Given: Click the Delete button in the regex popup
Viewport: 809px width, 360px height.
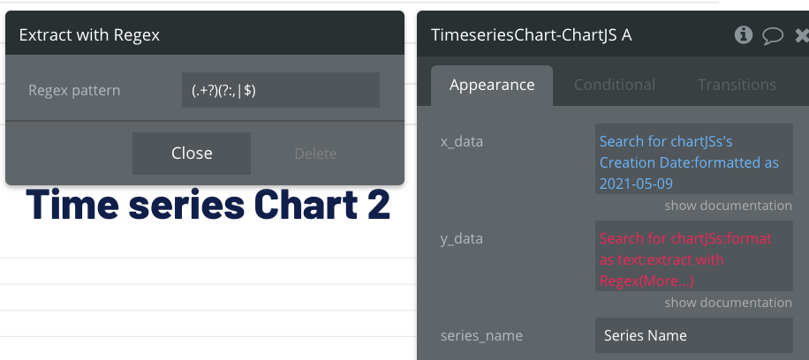Looking at the screenshot, I should 315,154.
